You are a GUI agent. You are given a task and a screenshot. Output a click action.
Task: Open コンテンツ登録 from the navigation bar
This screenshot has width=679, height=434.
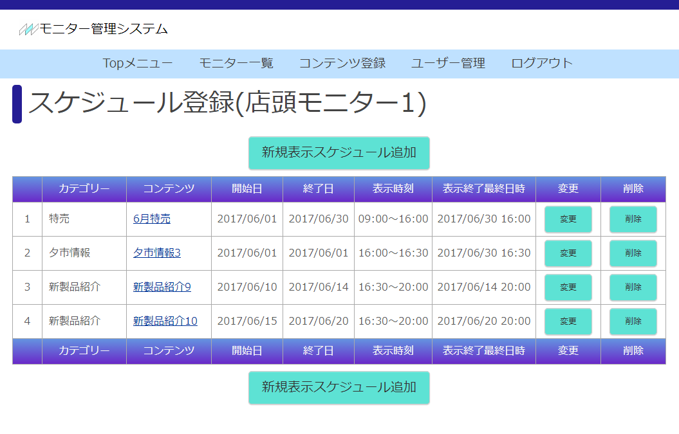point(342,63)
